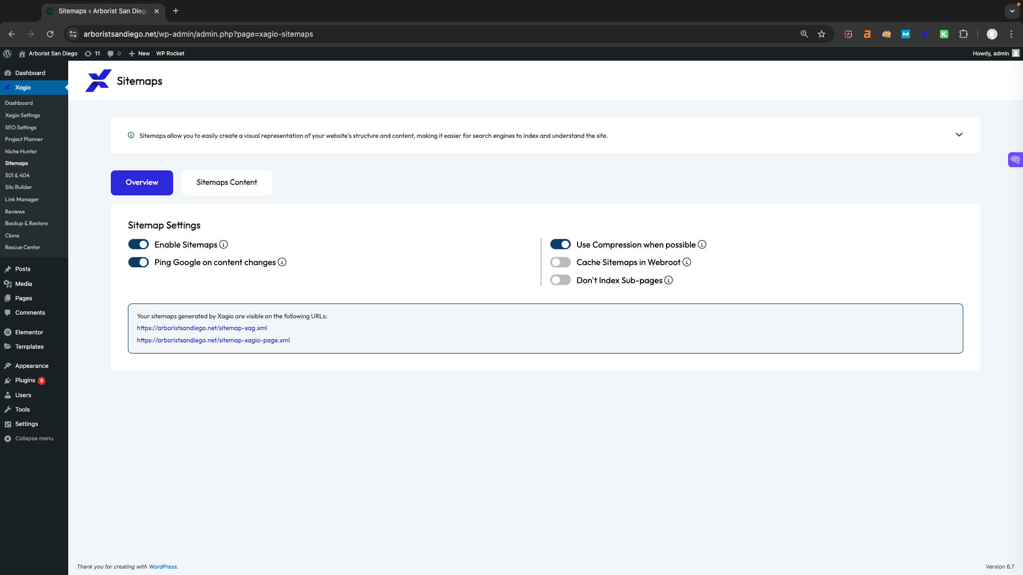This screenshot has width=1023, height=575.
Task: Open Project Planner in Xagio menu
Action: click(24, 139)
